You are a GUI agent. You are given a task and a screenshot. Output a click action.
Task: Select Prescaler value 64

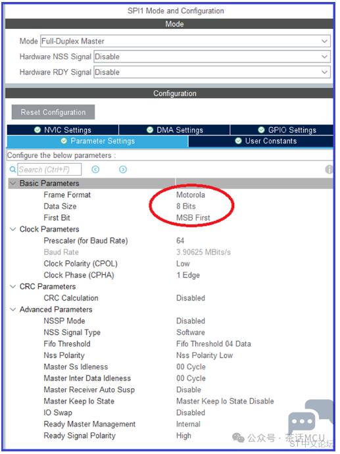click(180, 241)
